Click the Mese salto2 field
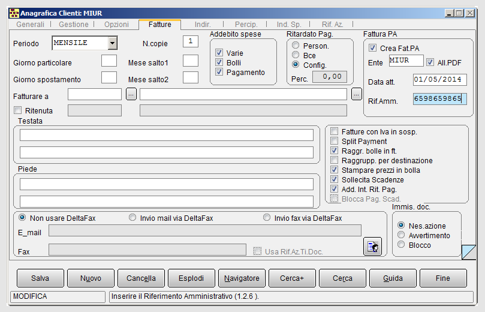485x312 pixels. 191,77
